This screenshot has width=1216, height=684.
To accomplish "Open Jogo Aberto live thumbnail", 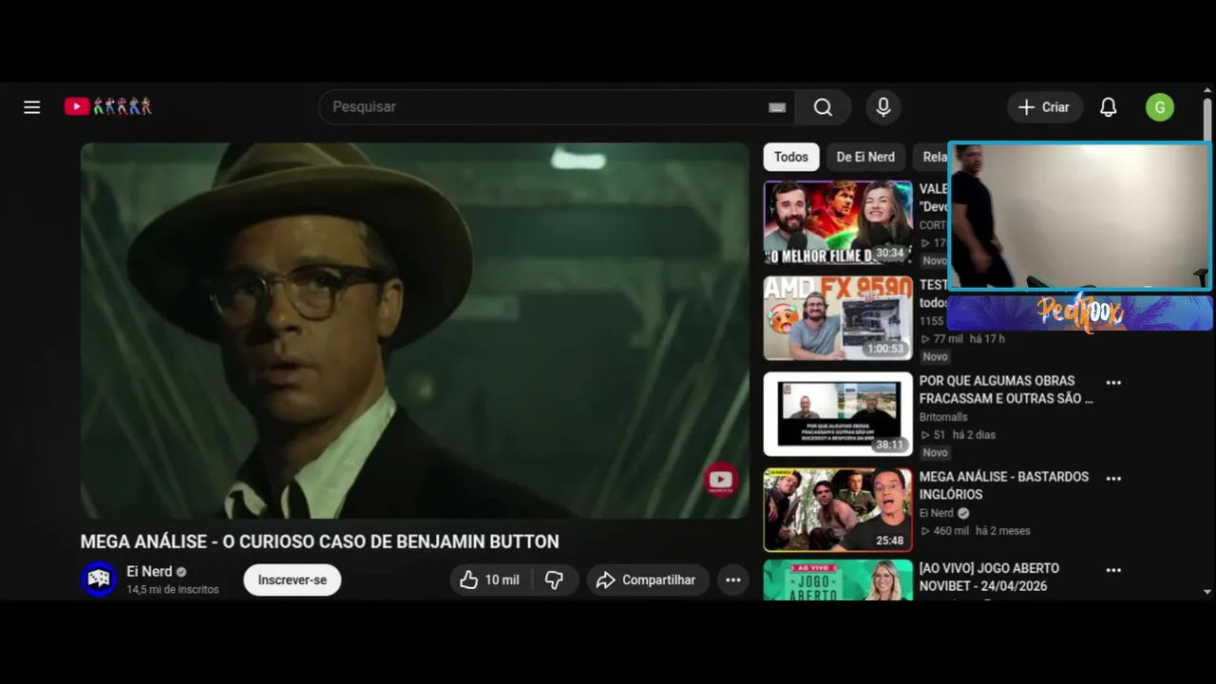I will tap(838, 580).
